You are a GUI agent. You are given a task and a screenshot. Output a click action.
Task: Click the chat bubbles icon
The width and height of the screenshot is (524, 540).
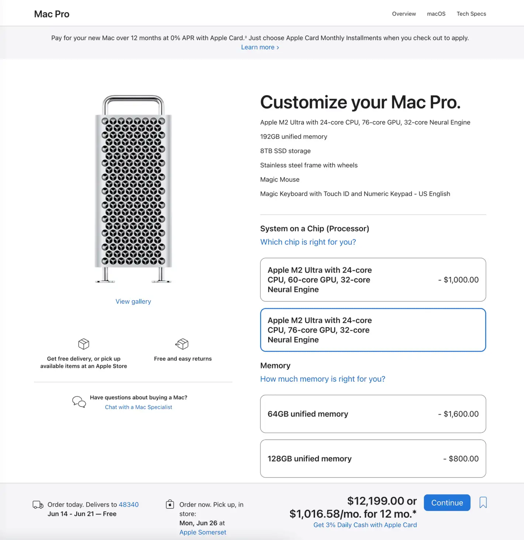(79, 402)
